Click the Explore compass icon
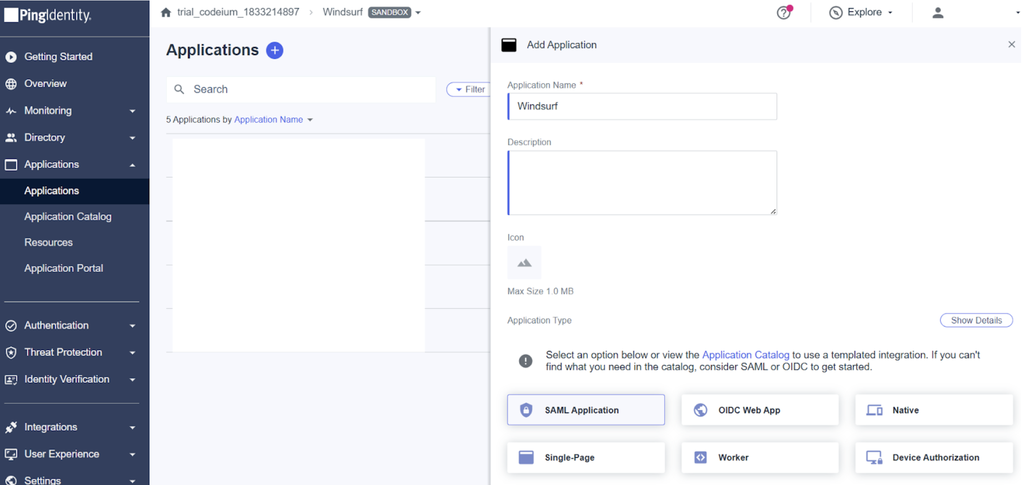The image size is (1027, 485). pos(836,13)
